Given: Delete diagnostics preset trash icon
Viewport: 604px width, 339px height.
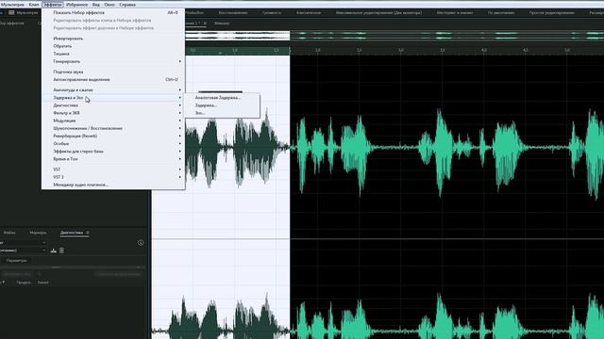Looking at the screenshot, I should point(61,250).
